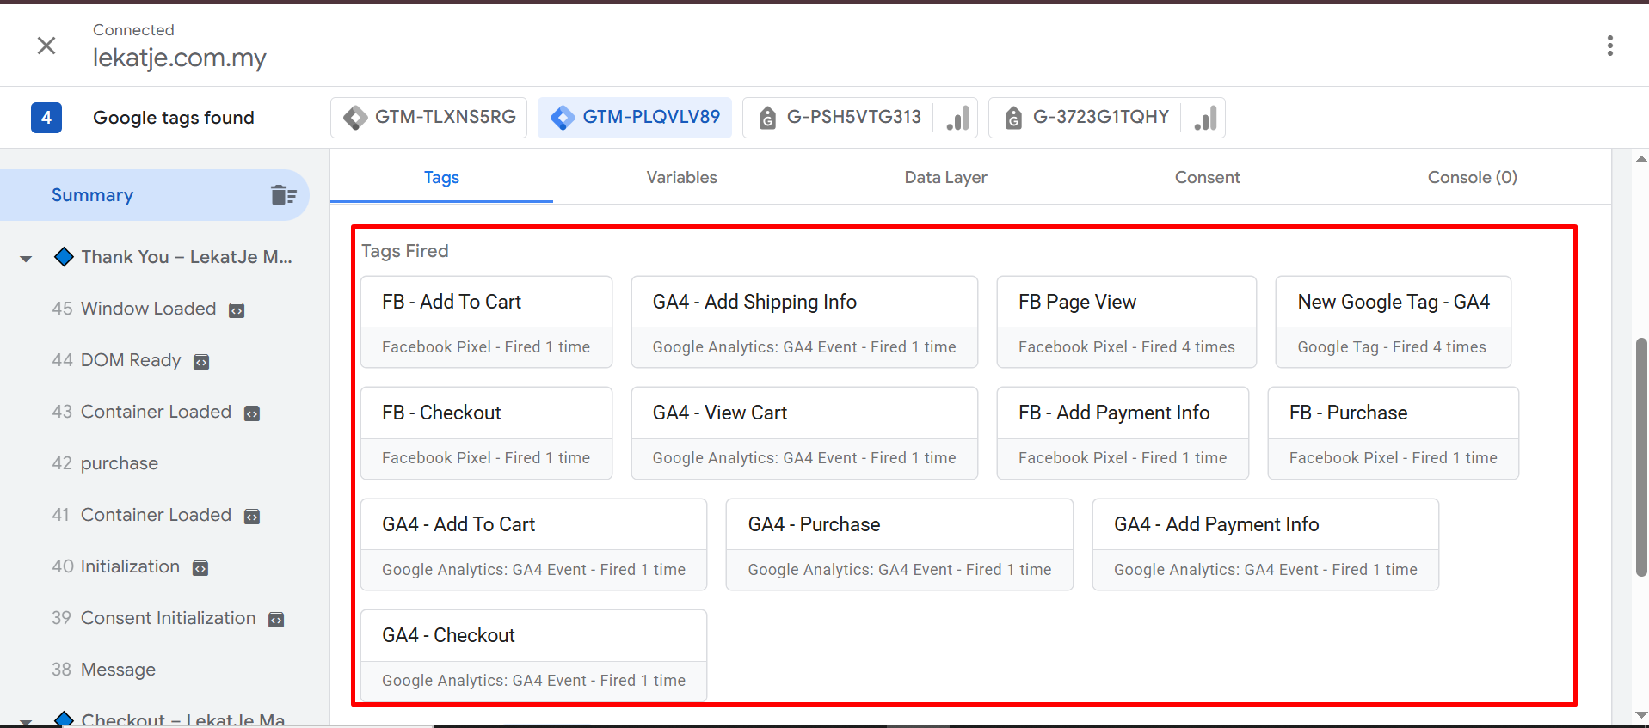
Task: Select the GTM-TLXNS5RG container chip
Action: pyautogui.click(x=429, y=118)
